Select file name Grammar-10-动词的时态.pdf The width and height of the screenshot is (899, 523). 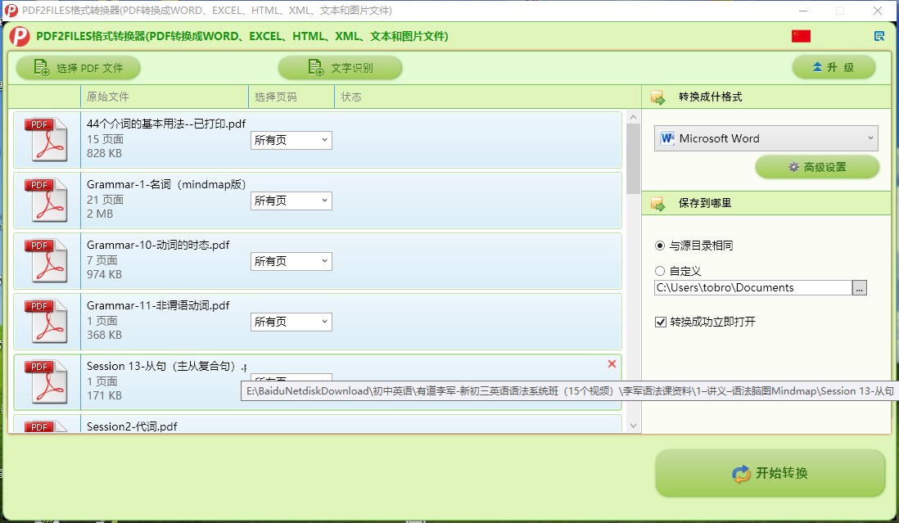(x=158, y=245)
